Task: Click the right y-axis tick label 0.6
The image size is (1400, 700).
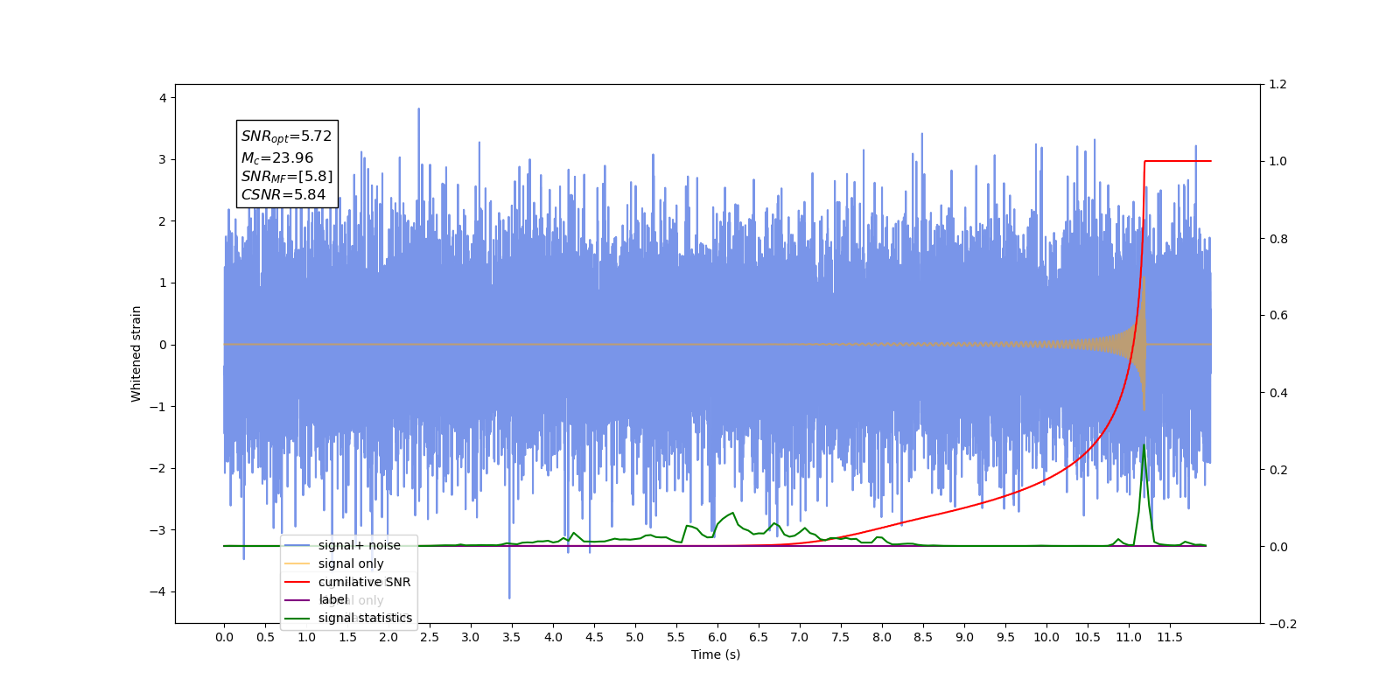Action: point(1278,315)
